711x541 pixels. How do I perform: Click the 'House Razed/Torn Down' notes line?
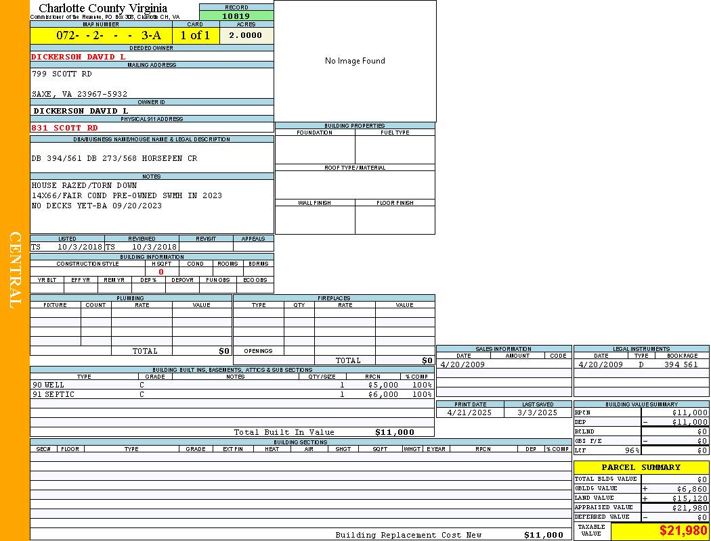pyautogui.click(x=84, y=185)
